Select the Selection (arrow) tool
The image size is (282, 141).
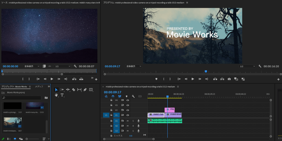(56, 90)
